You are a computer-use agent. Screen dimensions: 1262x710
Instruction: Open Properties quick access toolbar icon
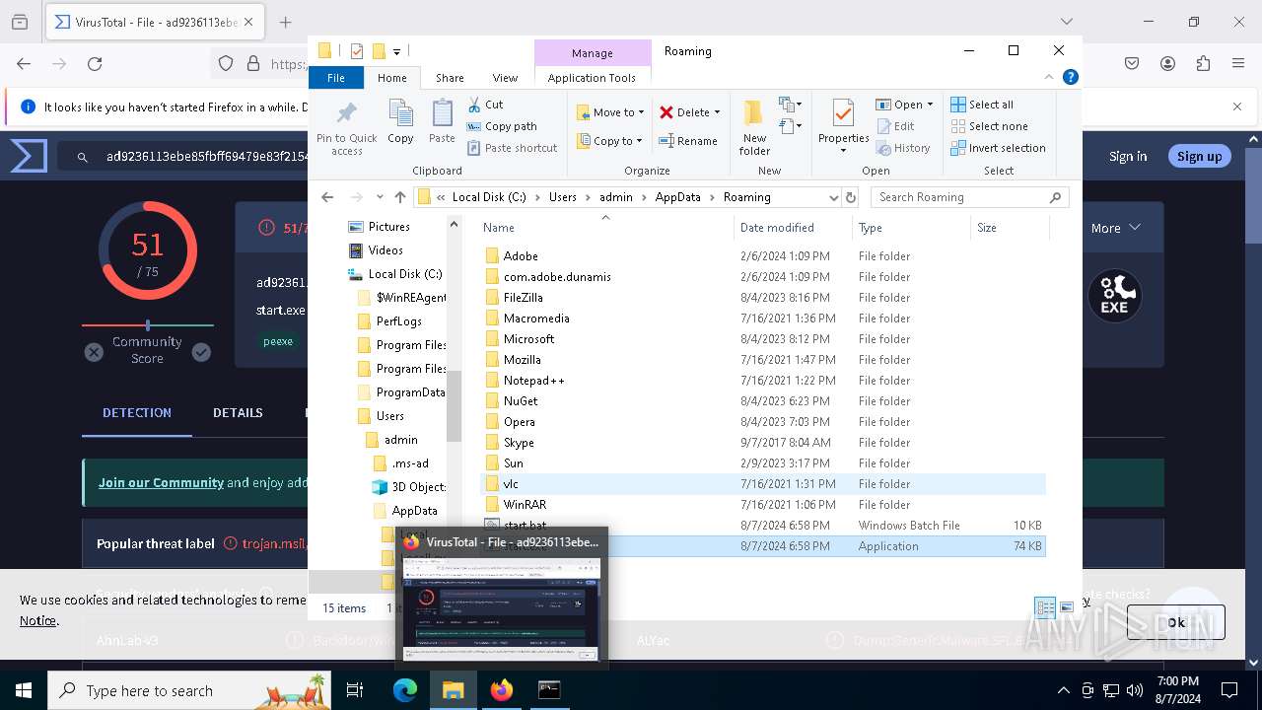click(357, 51)
